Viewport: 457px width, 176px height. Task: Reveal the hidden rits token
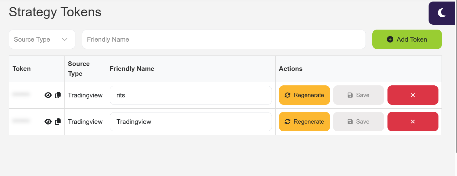[48, 95]
